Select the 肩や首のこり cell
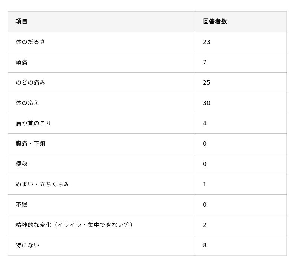 pyautogui.click(x=33, y=123)
